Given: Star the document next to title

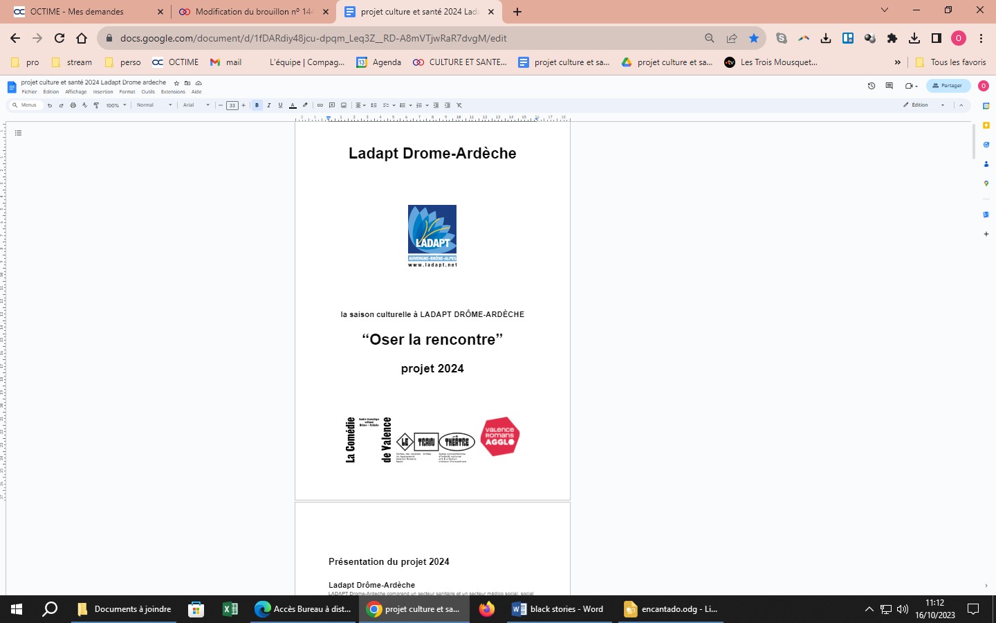Looking at the screenshot, I should pyautogui.click(x=176, y=83).
